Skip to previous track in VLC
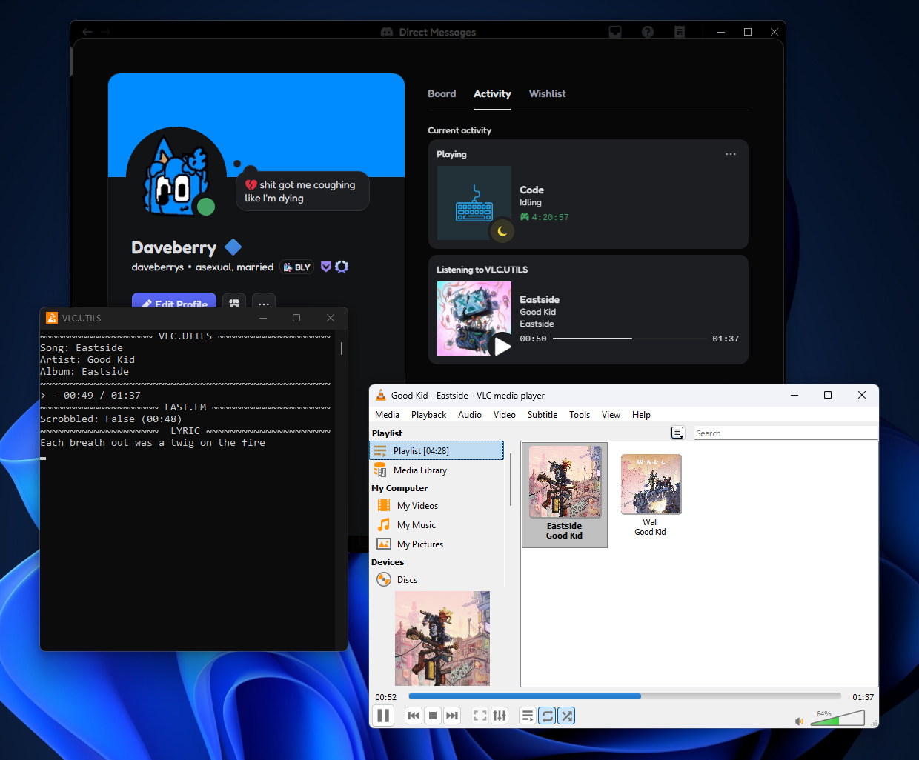This screenshot has height=760, width=919. click(414, 716)
